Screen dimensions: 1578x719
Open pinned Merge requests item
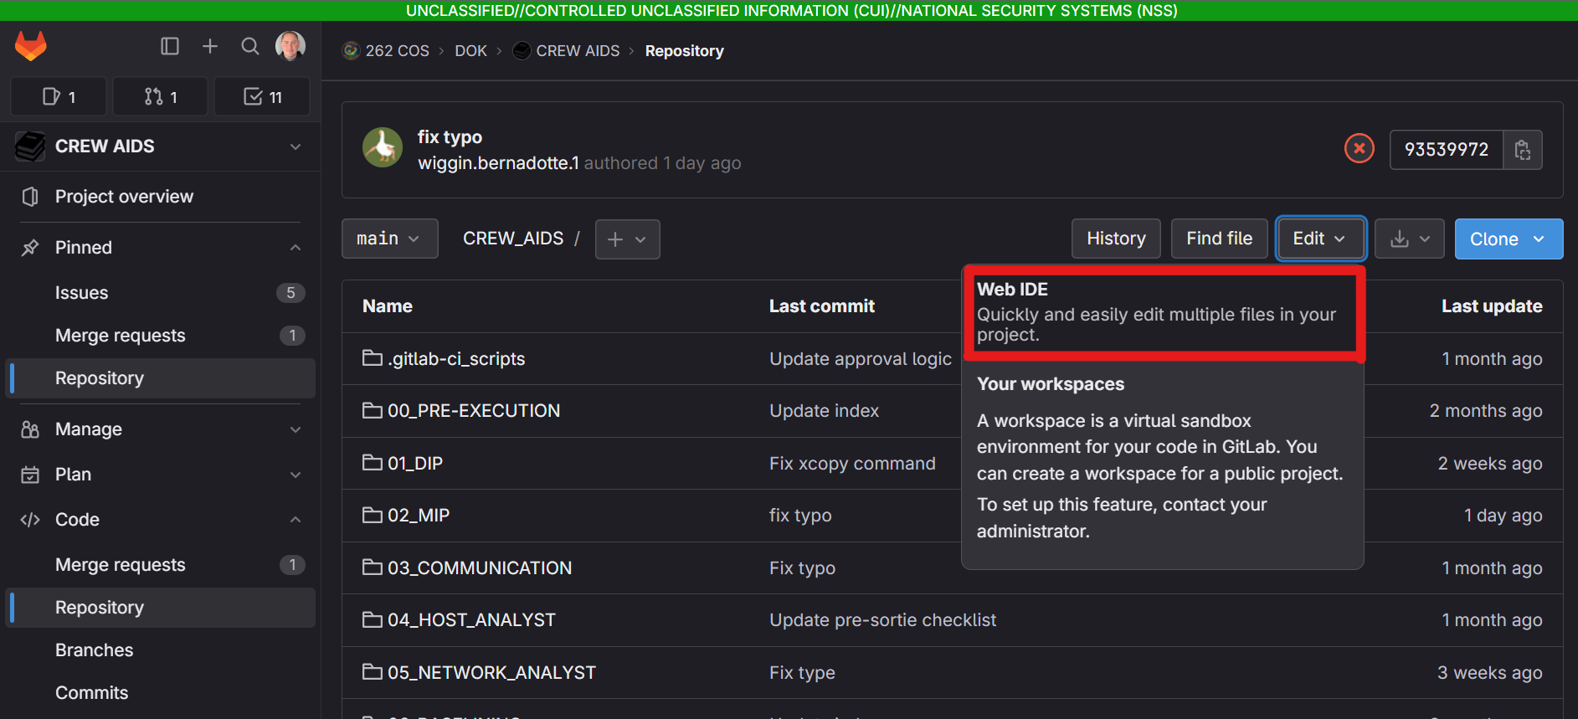tap(161, 336)
